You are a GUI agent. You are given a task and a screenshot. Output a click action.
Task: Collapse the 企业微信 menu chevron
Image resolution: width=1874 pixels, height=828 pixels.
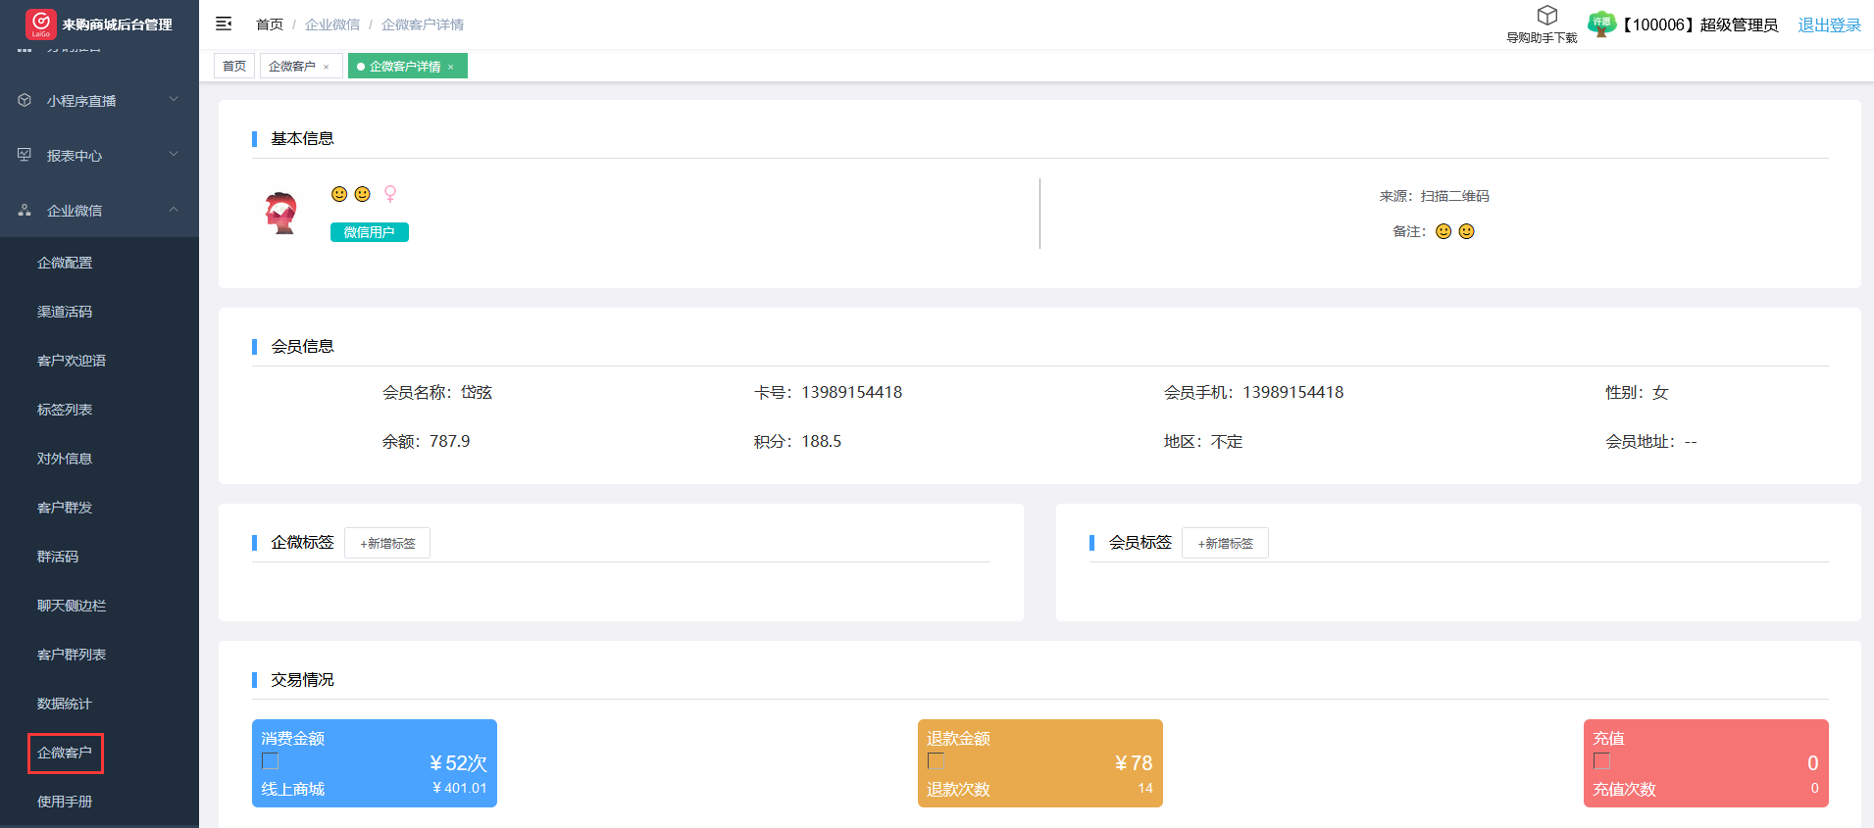click(174, 209)
